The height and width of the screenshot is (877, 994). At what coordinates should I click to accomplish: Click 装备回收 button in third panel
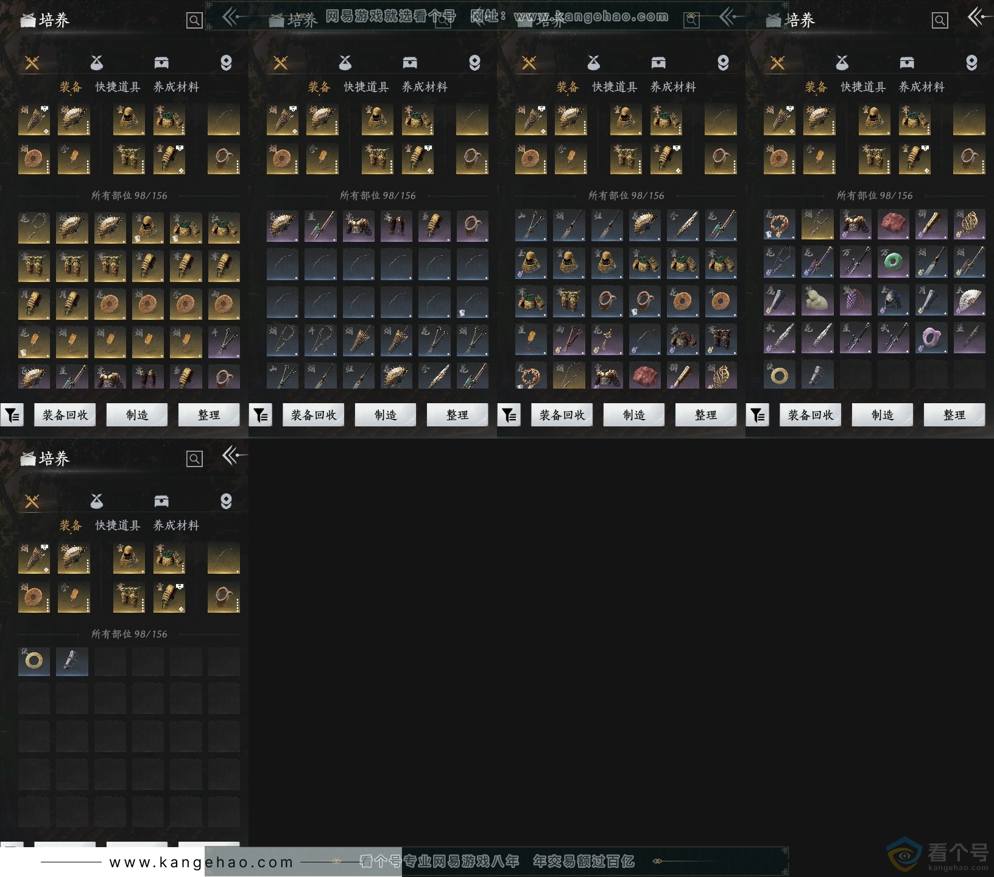click(x=562, y=415)
